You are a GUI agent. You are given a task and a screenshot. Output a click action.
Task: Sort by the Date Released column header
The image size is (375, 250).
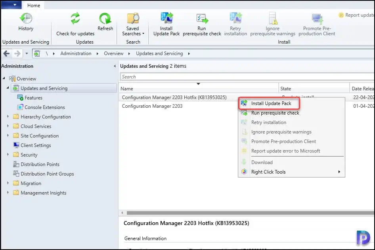pyautogui.click(x=362, y=89)
